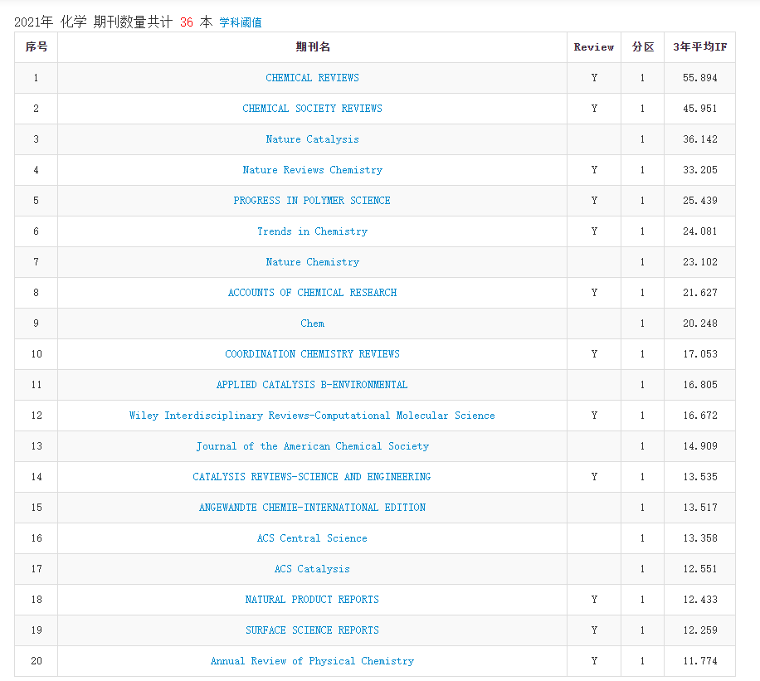
Task: Open NATURAL PRODUCT REPORTS journal link
Action: pyautogui.click(x=312, y=600)
